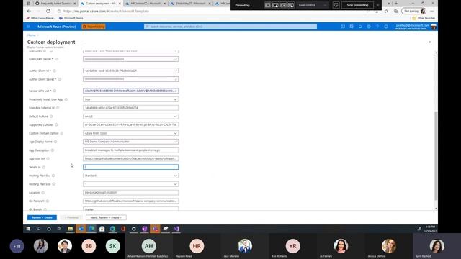The width and height of the screenshot is (461, 259).
Task: Click Next : Review + create button
Action: (106, 217)
